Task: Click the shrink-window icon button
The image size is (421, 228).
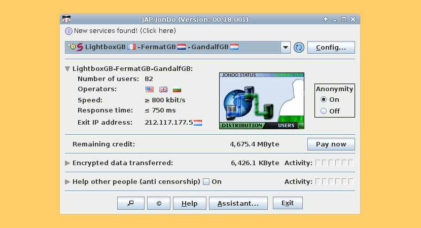Action: click(131, 203)
